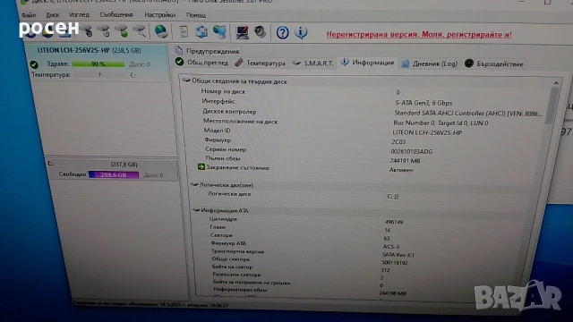Open the report document toolbar icon
Viewport: 573px width, 322px height.
[184, 32]
